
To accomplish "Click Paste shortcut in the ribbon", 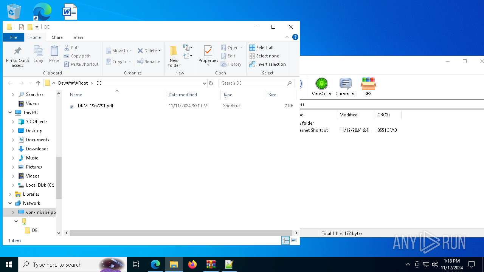I will 81,64.
